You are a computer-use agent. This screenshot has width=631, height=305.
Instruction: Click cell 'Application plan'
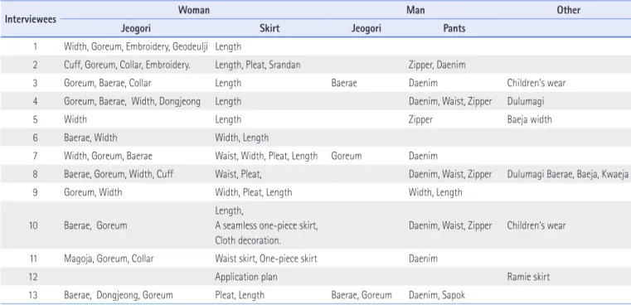(246, 277)
